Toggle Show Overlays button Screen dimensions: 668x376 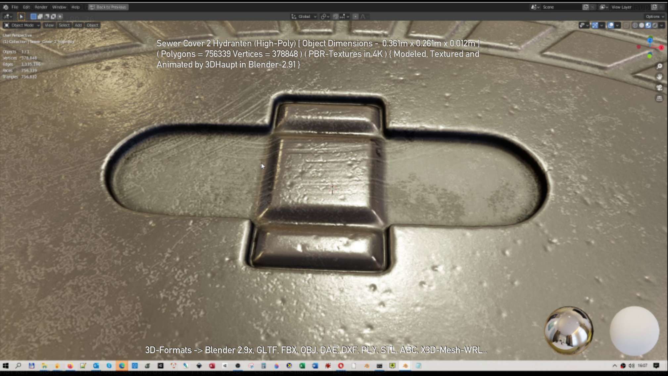click(611, 25)
